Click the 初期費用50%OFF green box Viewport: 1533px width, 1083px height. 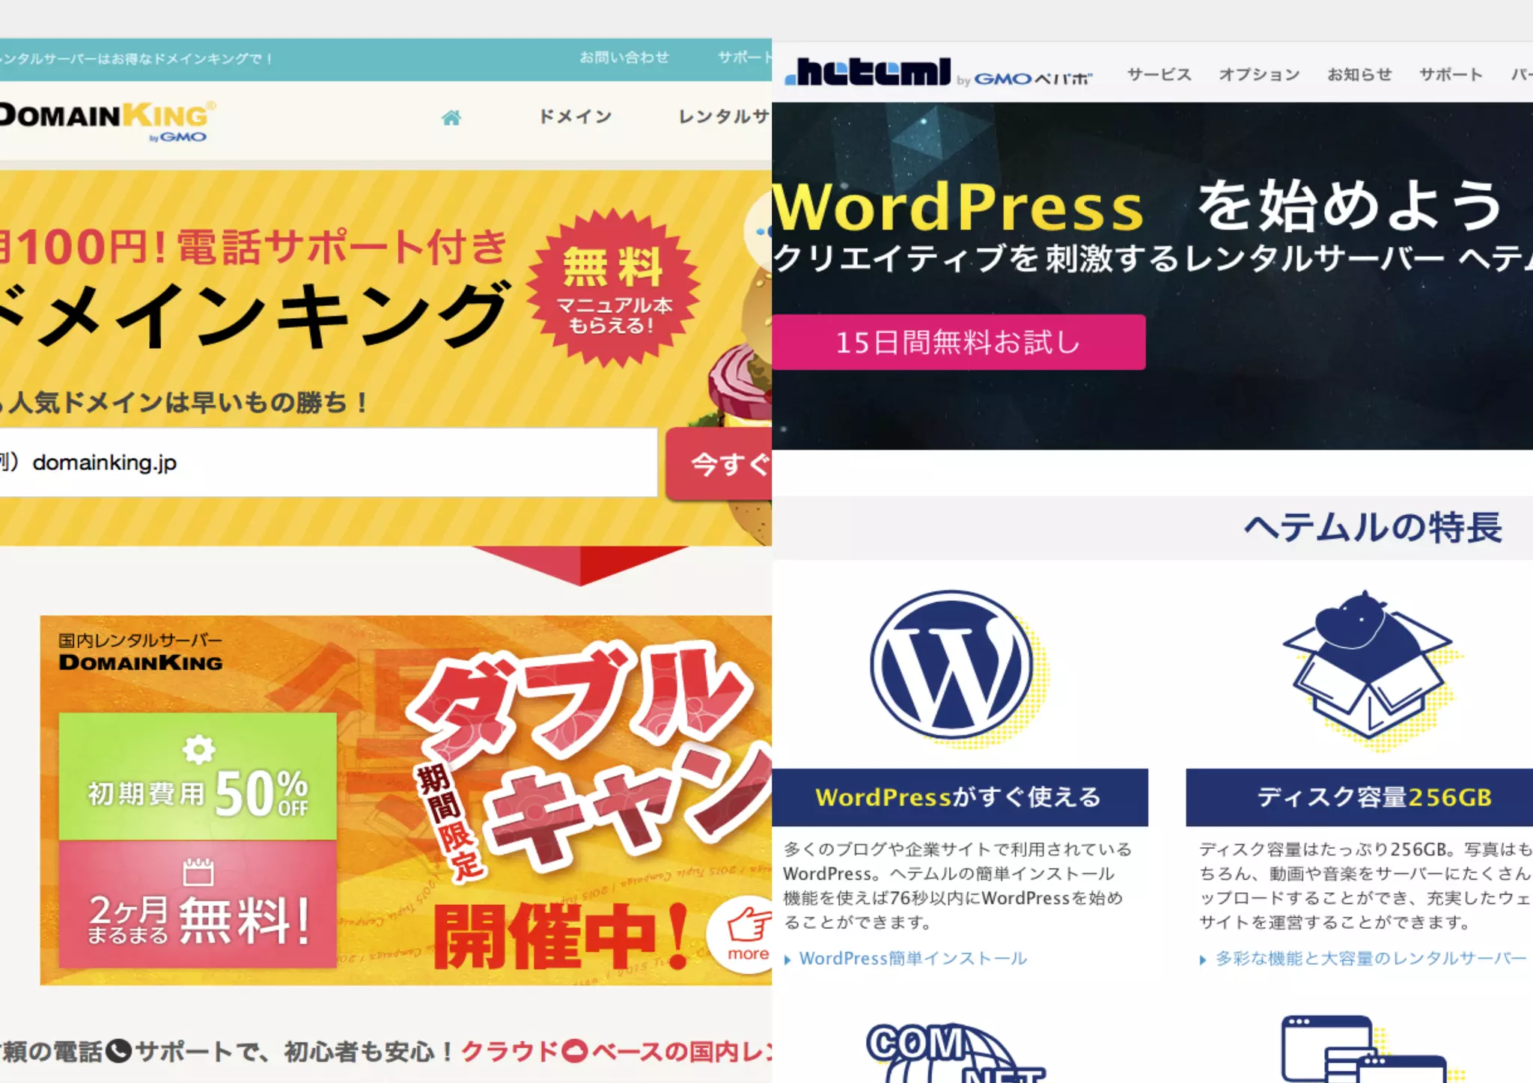pos(198,776)
